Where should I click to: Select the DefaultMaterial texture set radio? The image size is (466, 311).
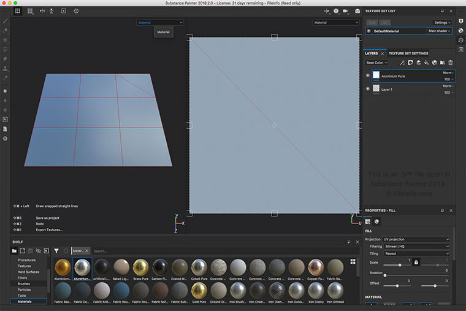pyautogui.click(x=369, y=31)
